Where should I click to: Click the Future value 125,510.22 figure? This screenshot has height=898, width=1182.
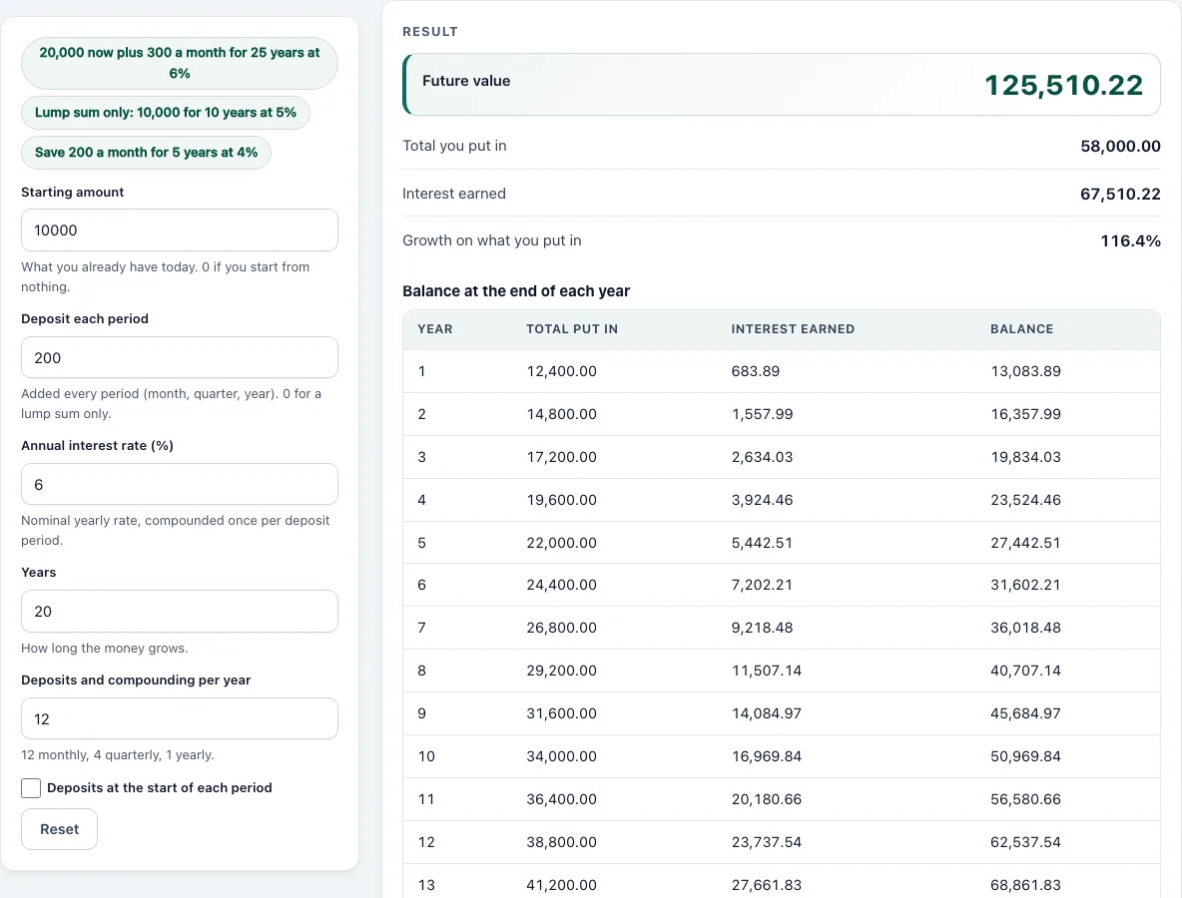pyautogui.click(x=1063, y=85)
